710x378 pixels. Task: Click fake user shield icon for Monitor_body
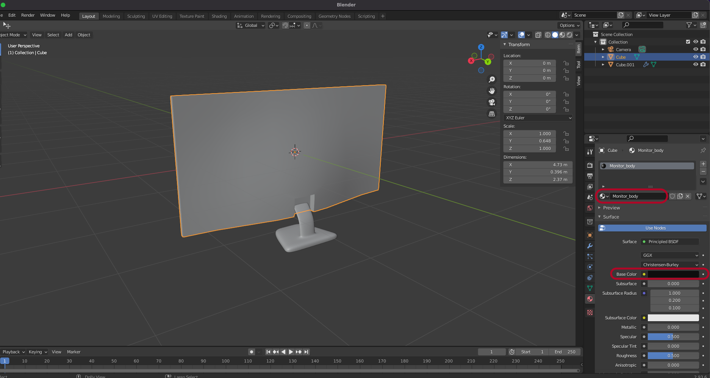pos(672,196)
